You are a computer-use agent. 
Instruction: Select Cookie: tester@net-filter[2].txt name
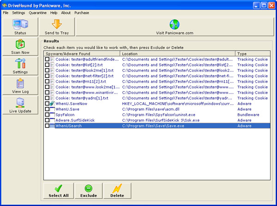84,76
